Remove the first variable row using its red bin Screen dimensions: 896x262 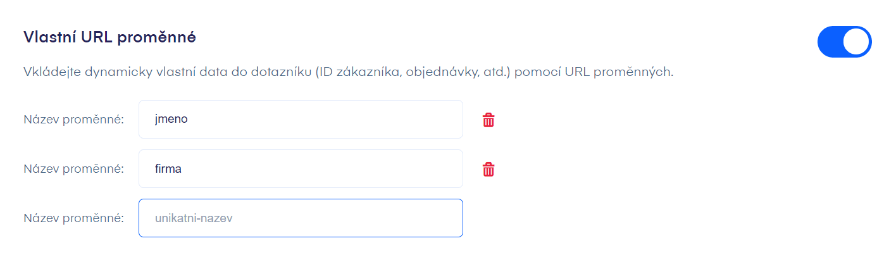coord(488,120)
